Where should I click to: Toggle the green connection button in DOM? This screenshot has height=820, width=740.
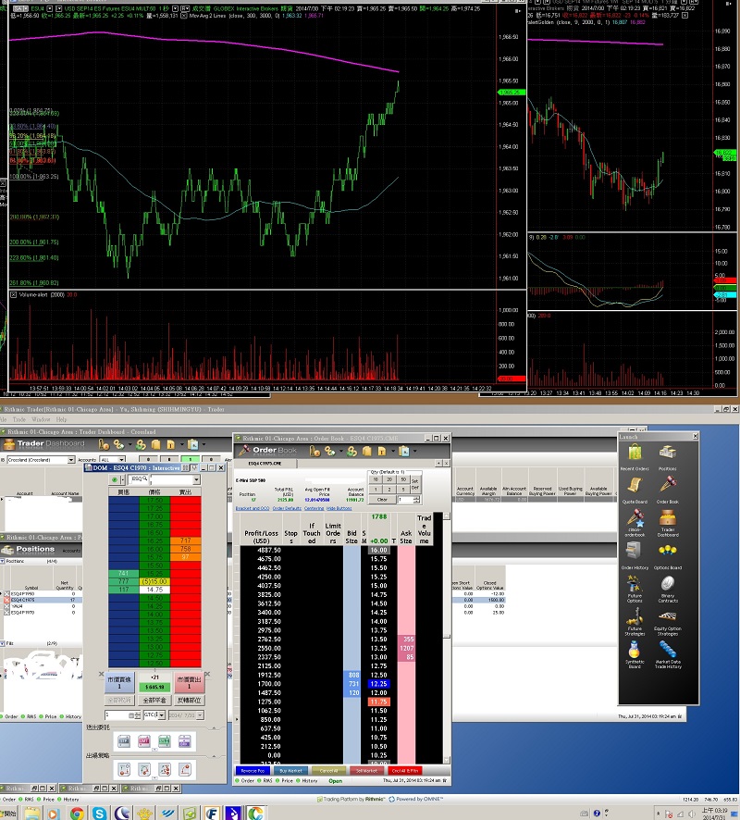115,479
